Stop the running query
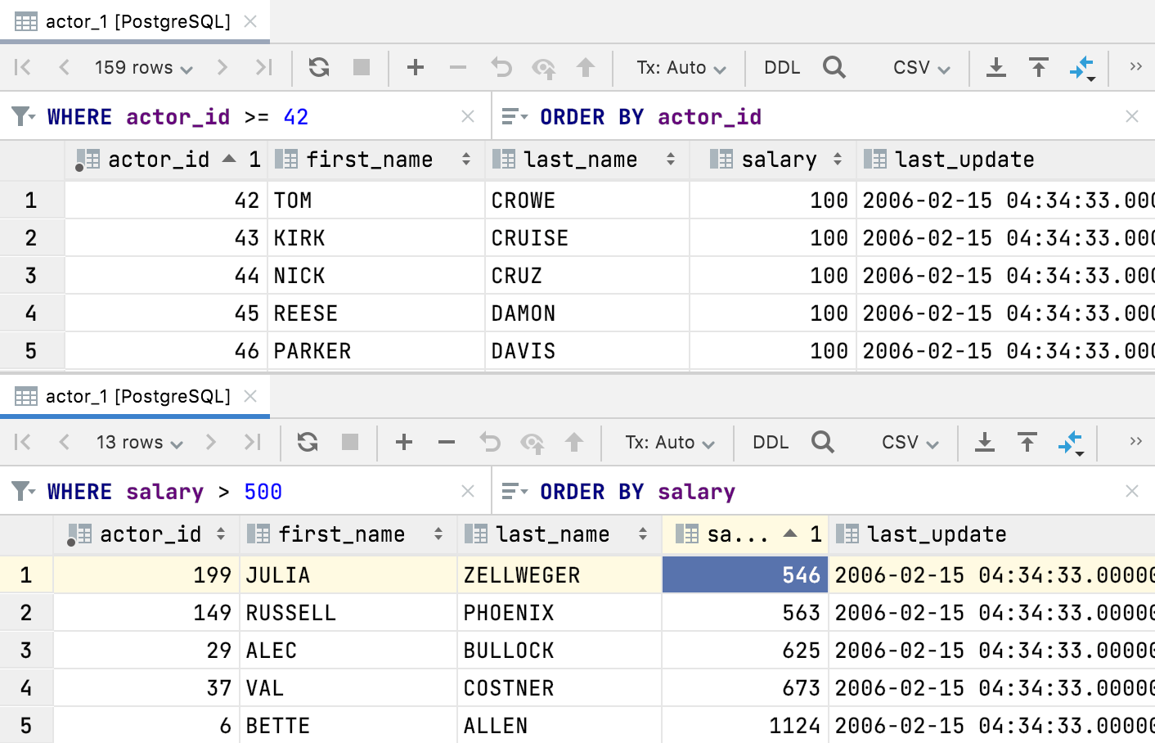 [x=362, y=67]
